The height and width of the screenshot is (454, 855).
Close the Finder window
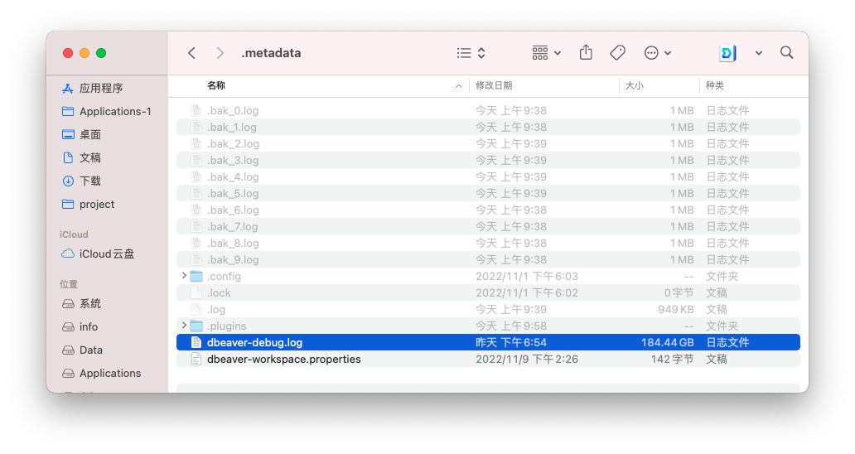click(x=68, y=53)
